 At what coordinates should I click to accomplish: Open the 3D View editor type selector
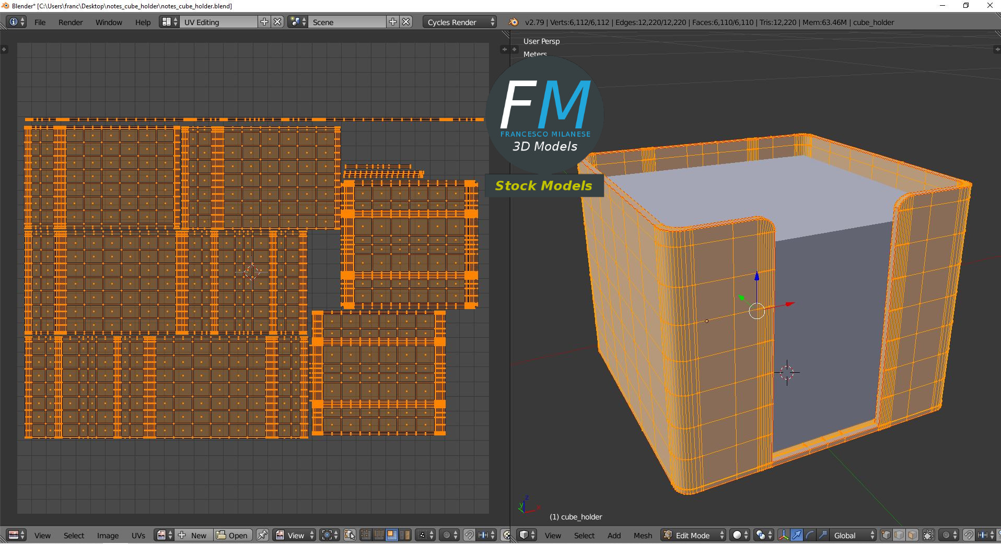click(527, 535)
